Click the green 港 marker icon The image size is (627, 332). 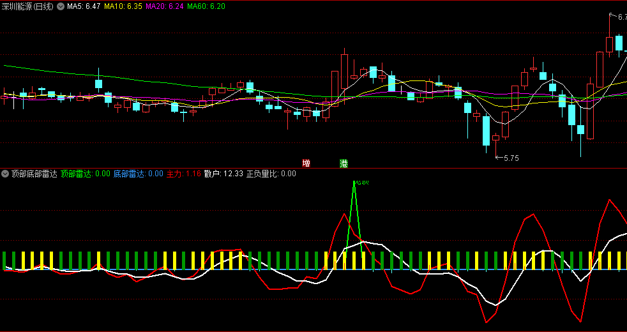point(344,163)
